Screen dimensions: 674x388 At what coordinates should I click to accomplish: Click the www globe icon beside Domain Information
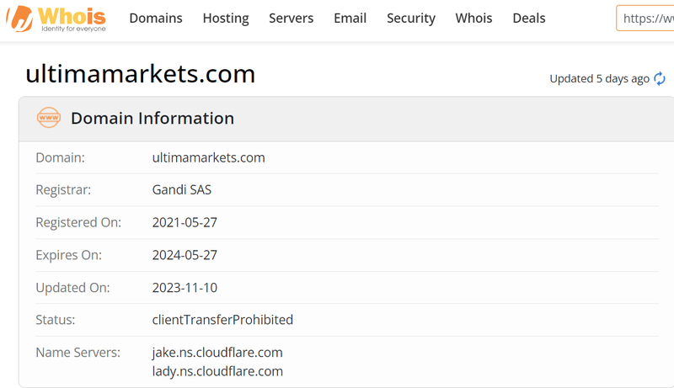[x=49, y=118]
